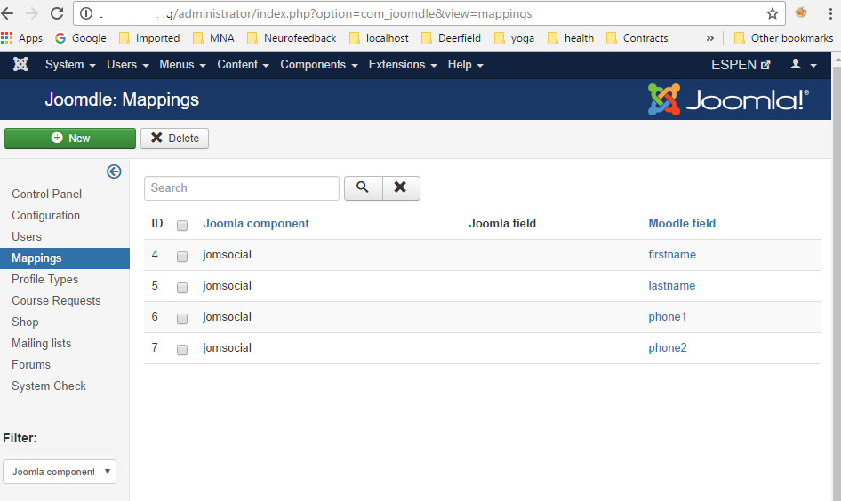Open the firstname Moodle field mapping
Screen dimensions: 841x501
point(672,255)
